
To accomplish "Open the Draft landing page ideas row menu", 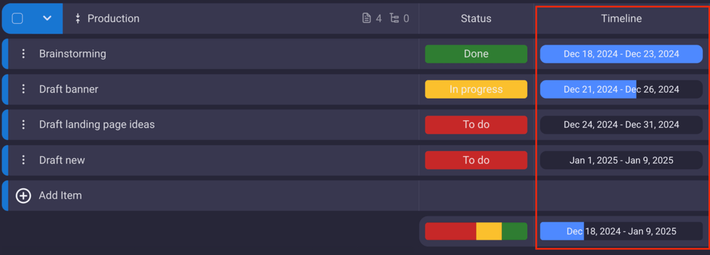I will (x=24, y=125).
